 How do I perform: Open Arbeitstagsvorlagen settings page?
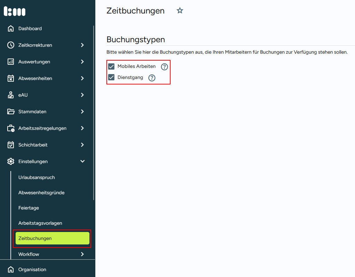click(x=40, y=223)
